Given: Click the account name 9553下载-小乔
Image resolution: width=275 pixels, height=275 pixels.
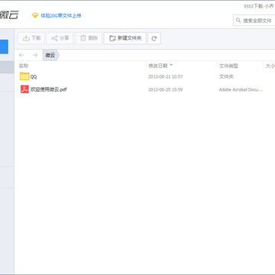Looking at the screenshot, I should click(259, 6).
